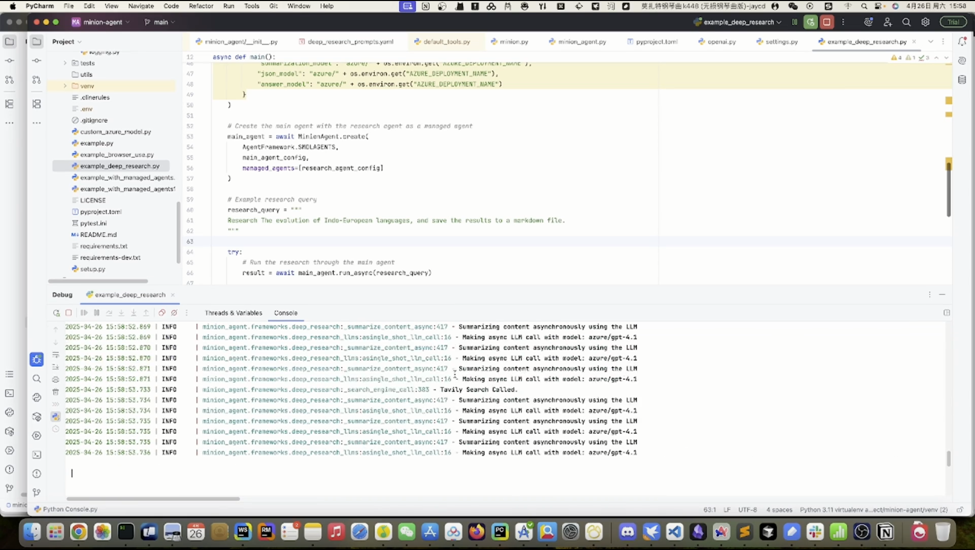Open project dropdown minion-agent
Viewport: 975px width, 550px height.
click(101, 22)
